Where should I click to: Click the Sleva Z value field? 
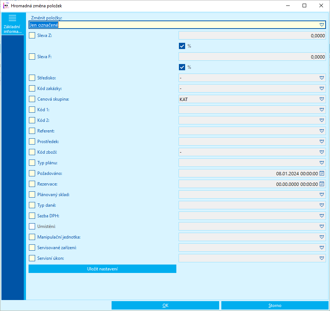(252, 35)
